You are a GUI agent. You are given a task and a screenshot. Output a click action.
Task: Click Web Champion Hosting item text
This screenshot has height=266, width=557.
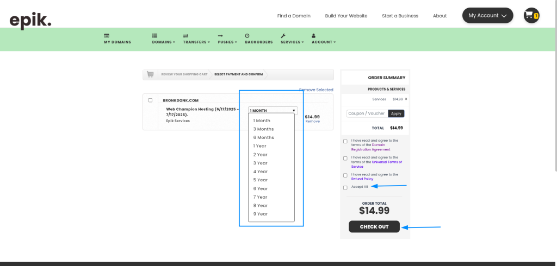pos(202,112)
